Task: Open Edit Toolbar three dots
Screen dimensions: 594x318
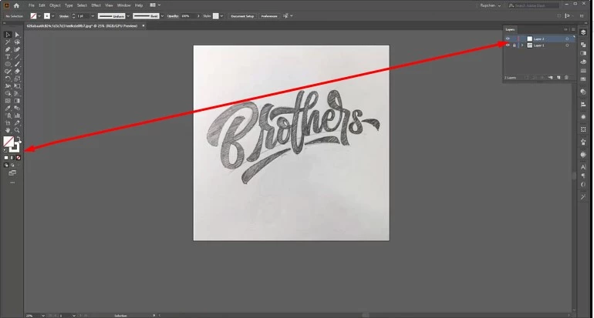Action: tap(12, 182)
